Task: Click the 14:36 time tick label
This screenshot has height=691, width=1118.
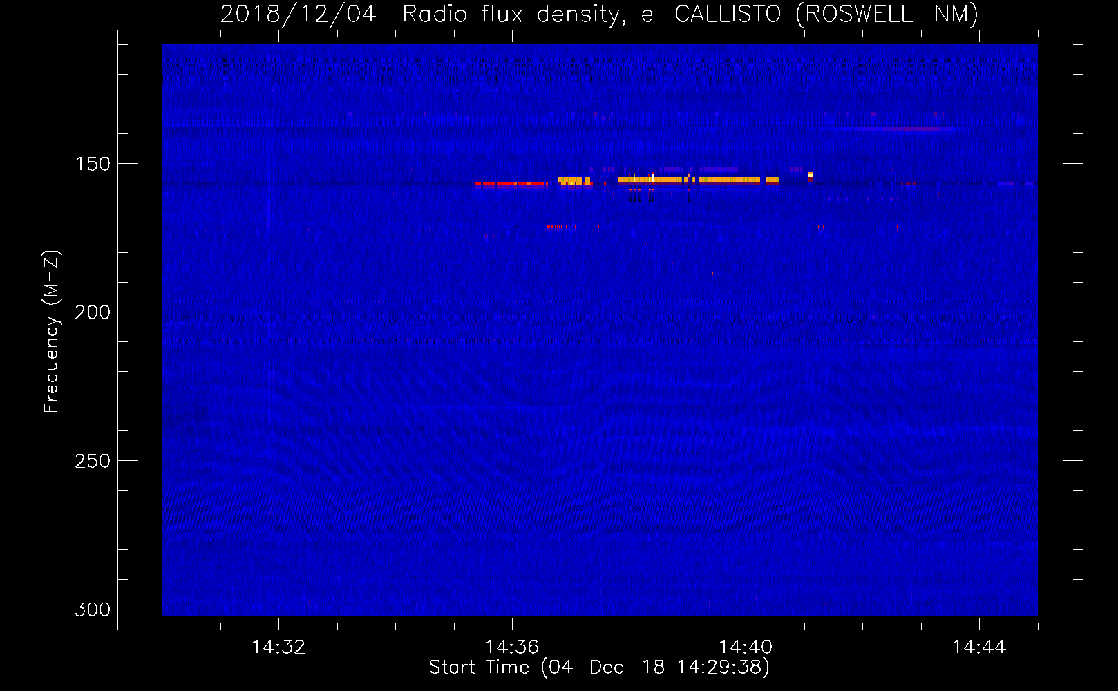Action: 512,647
